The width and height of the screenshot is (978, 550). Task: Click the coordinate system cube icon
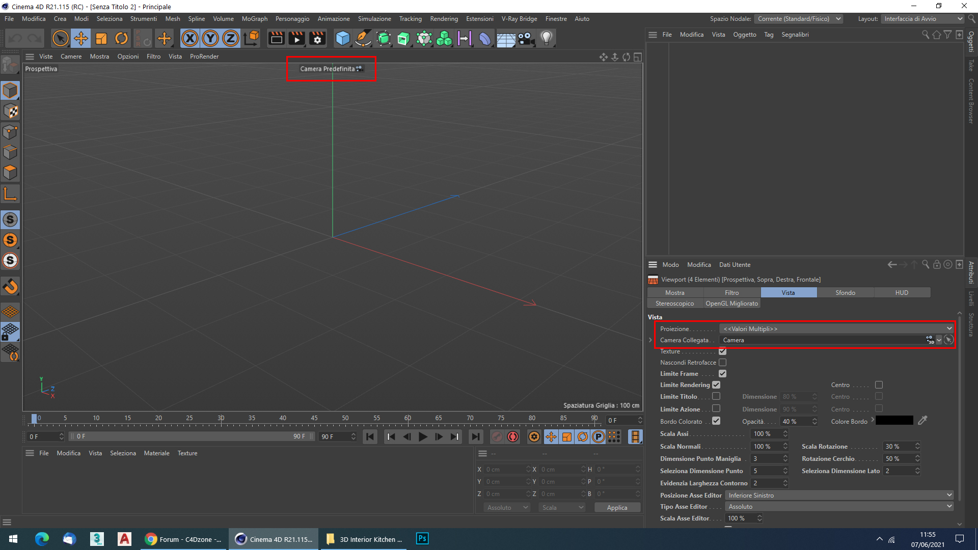point(251,38)
